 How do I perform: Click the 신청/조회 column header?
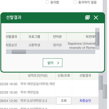pyautogui.click(x=64, y=76)
